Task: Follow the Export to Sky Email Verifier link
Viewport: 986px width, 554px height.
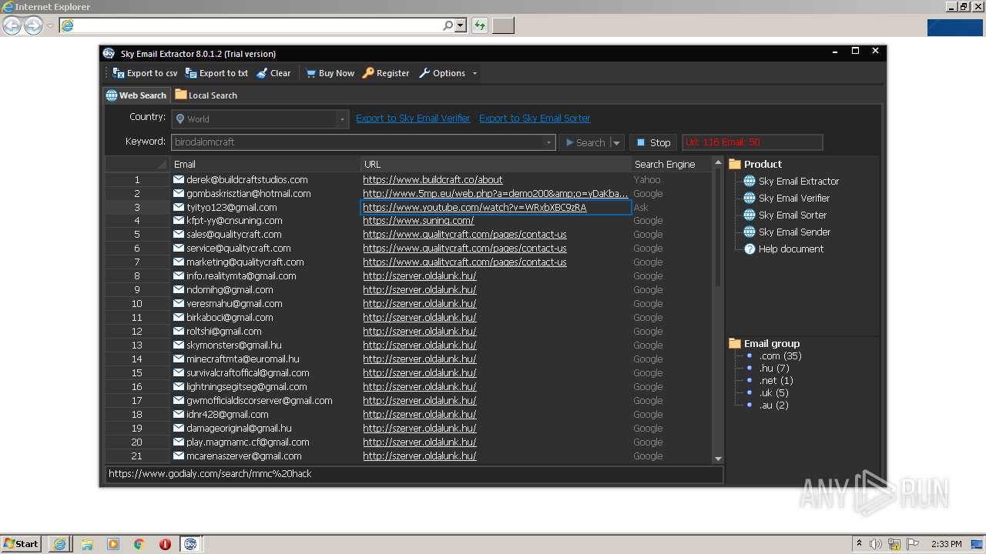Action: point(413,118)
